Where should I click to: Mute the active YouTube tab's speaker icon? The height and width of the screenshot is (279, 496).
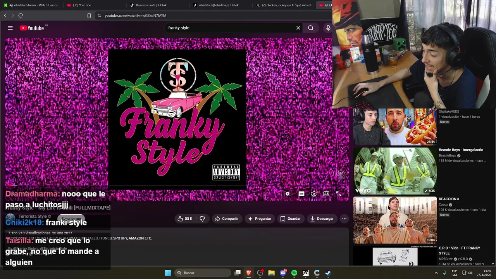click(x=326, y=5)
